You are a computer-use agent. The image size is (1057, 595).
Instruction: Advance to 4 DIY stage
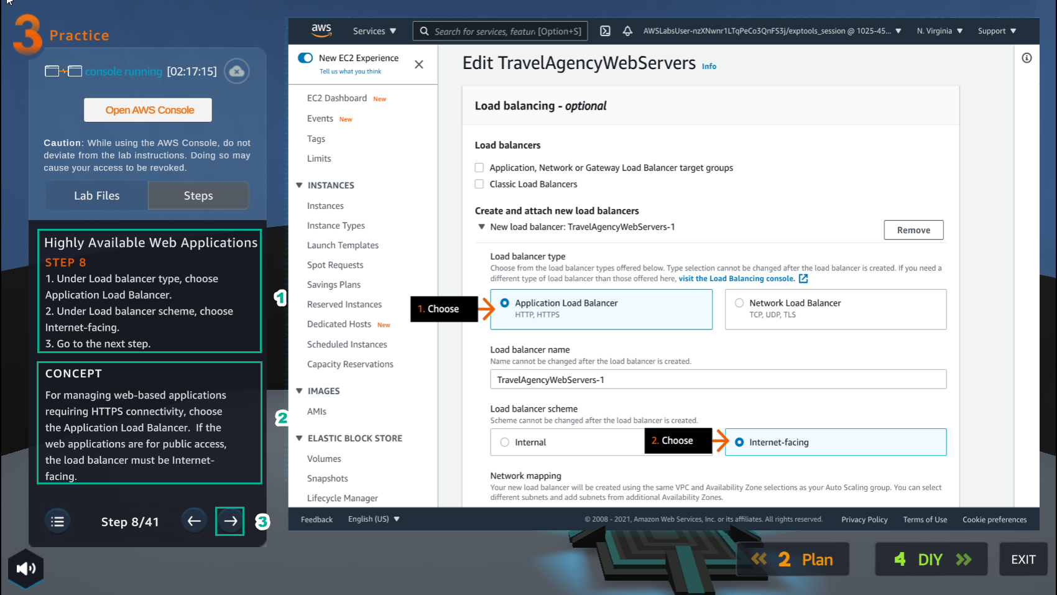(x=931, y=559)
